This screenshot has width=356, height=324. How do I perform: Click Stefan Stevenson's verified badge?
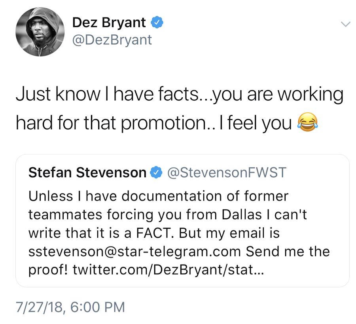[156, 173]
